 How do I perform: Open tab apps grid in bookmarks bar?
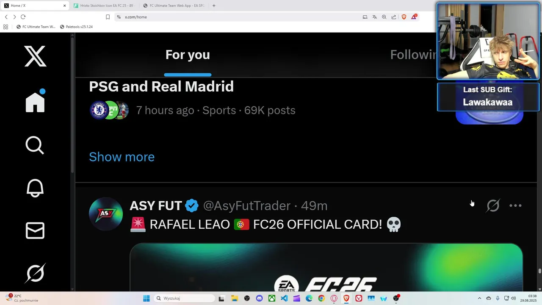click(6, 27)
